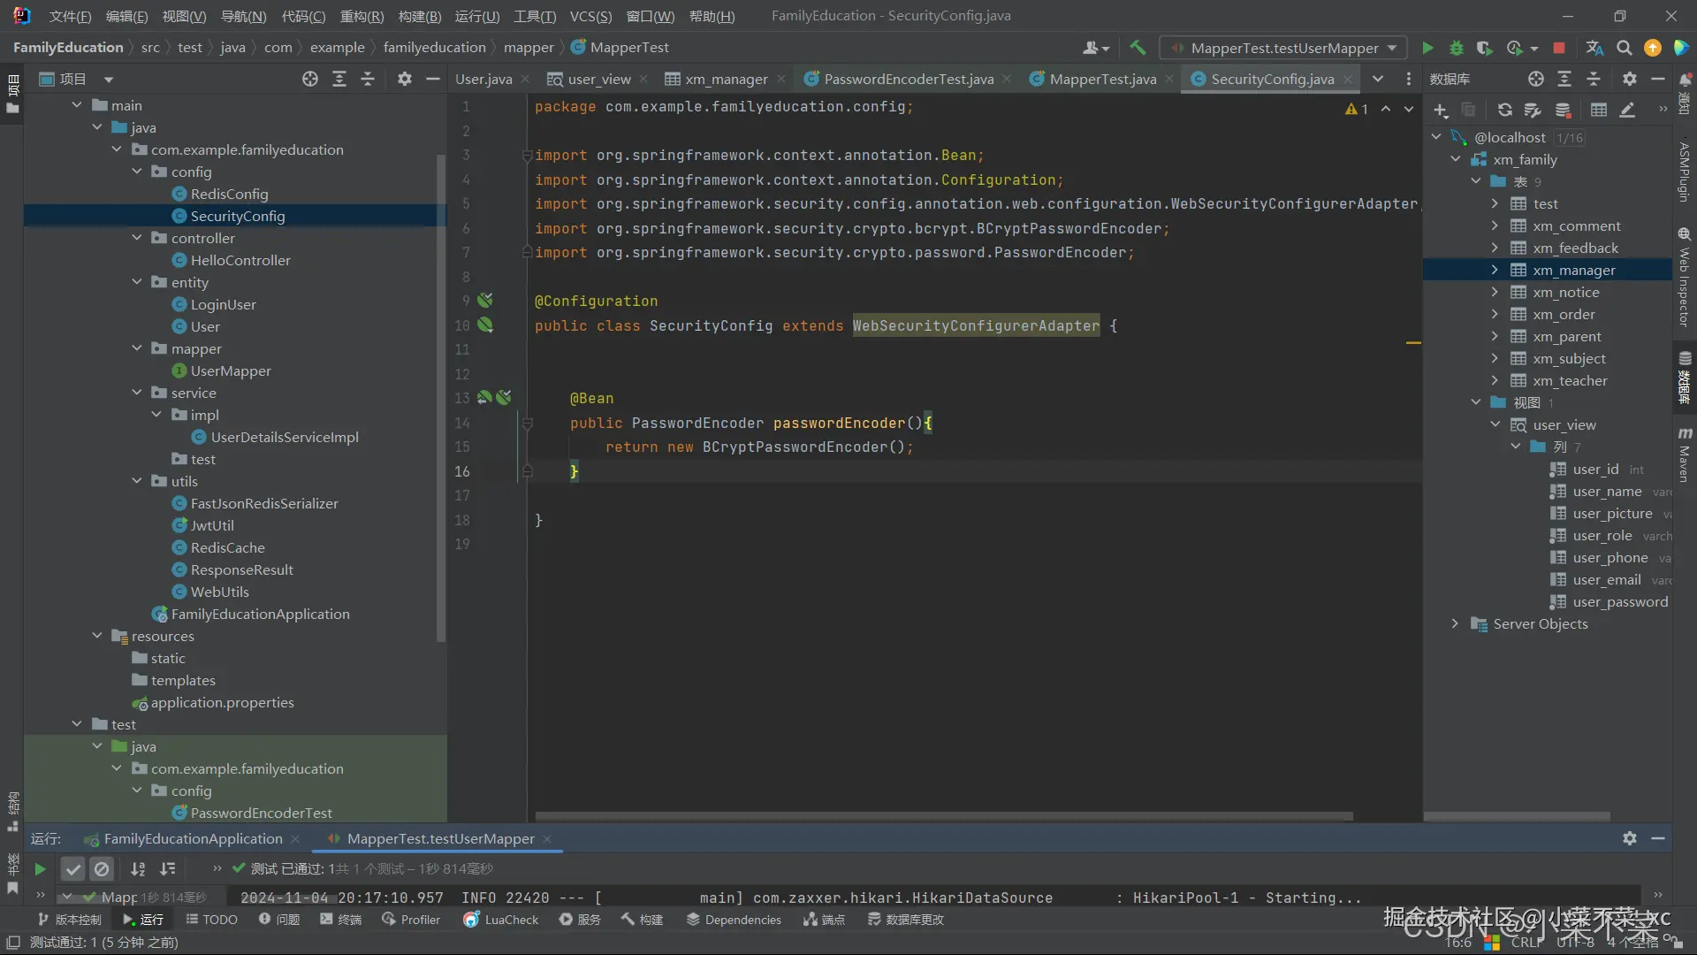Expand xm_teacher table in database tree
Viewport: 1697px width, 955px height.
1495,380
